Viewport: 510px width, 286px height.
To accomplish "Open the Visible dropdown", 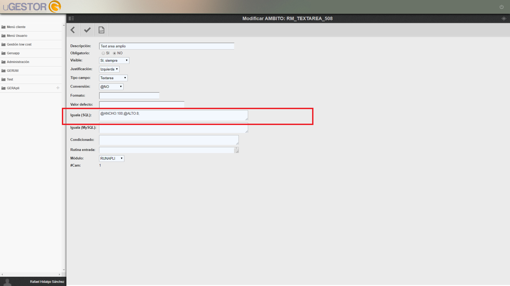I will point(114,60).
